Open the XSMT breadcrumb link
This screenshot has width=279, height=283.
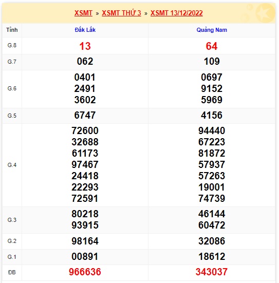tap(83, 13)
